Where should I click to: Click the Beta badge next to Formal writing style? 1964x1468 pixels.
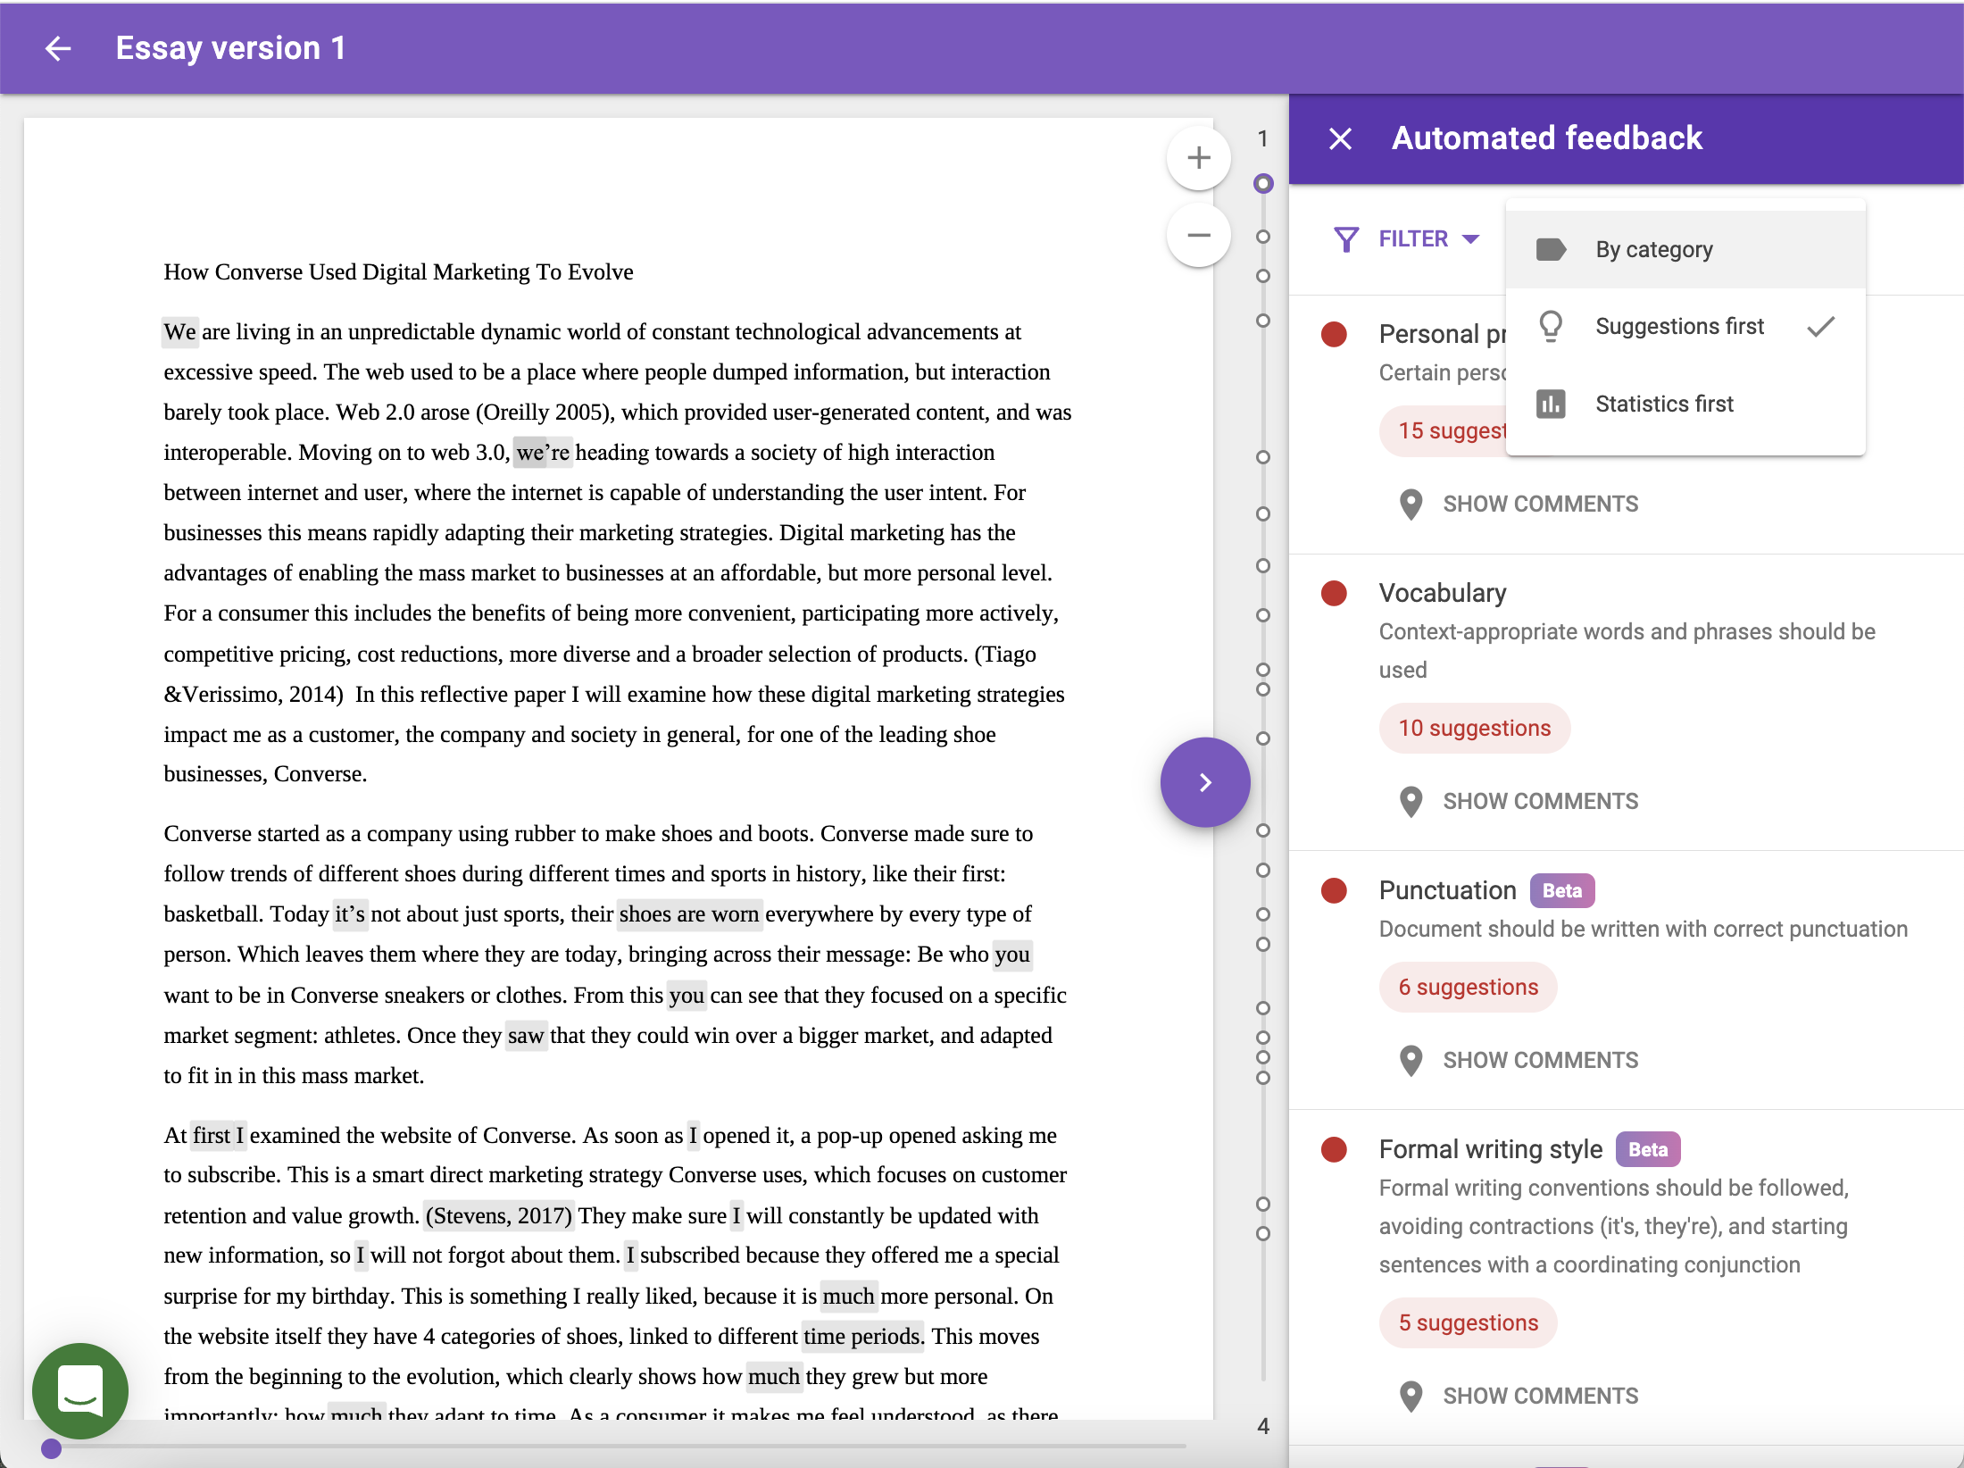(1648, 1149)
